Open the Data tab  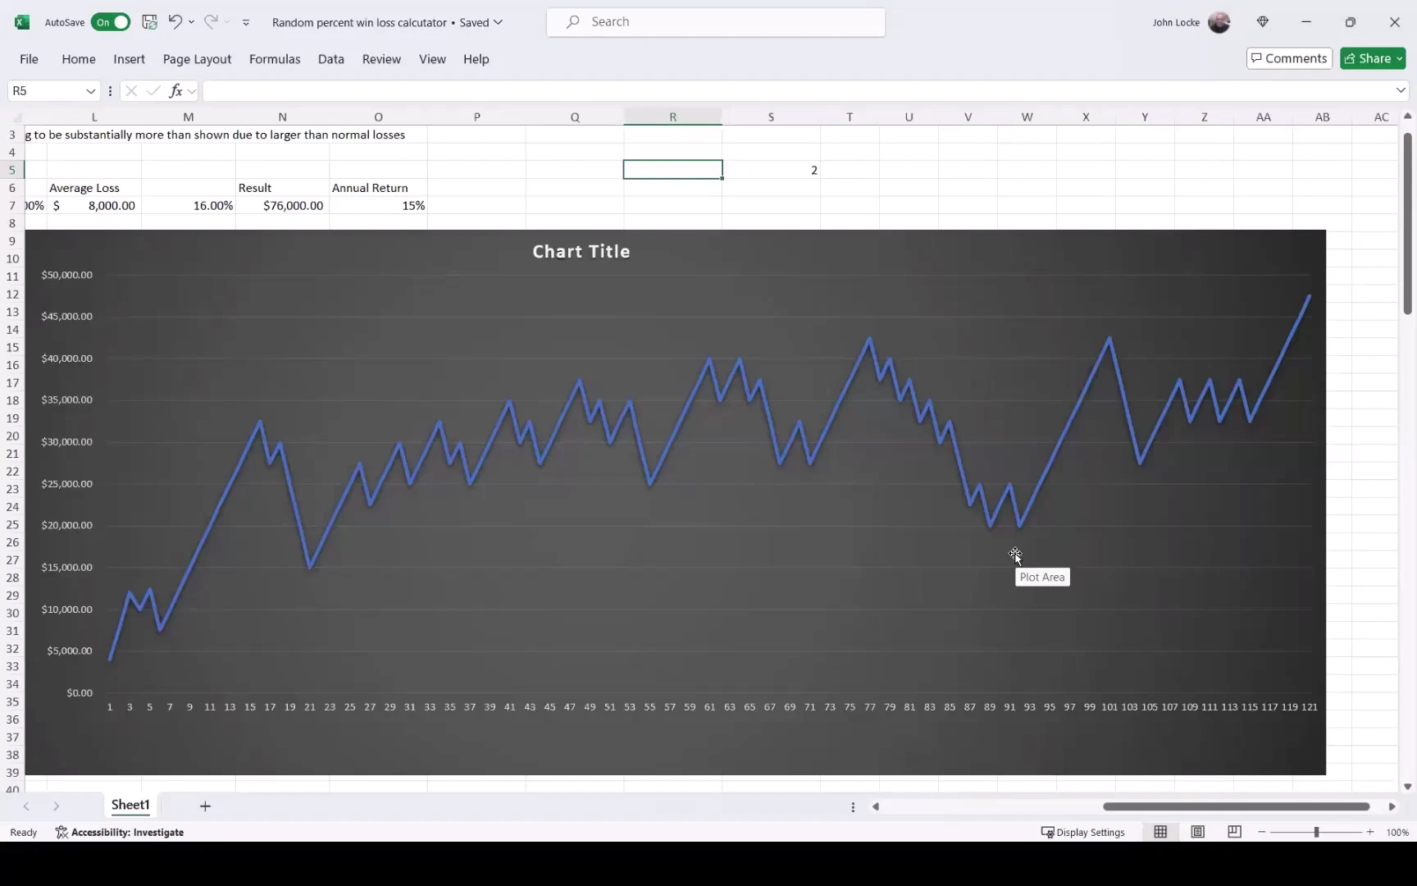pyautogui.click(x=331, y=59)
